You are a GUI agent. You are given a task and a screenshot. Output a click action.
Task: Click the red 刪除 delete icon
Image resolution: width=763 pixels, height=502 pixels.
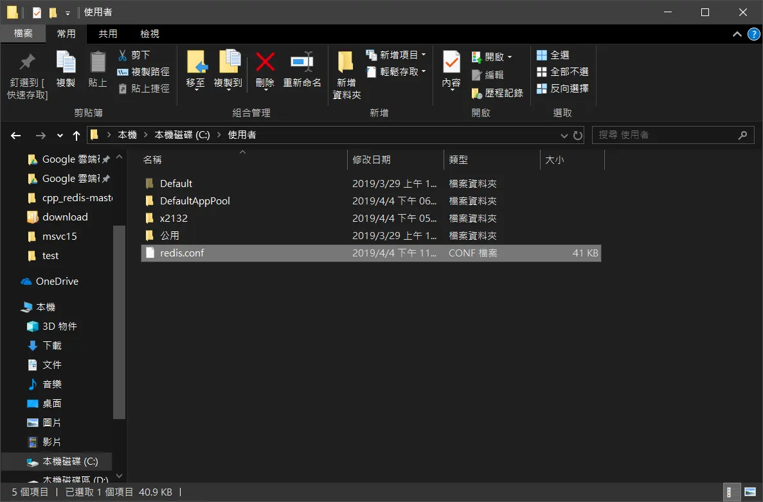pos(265,62)
